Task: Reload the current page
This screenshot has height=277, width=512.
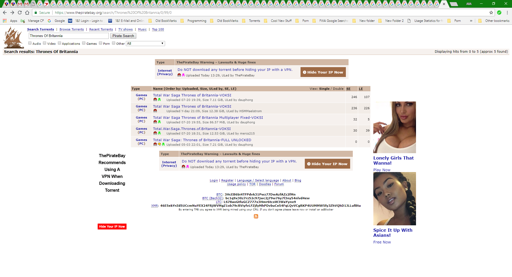Action: [20, 13]
